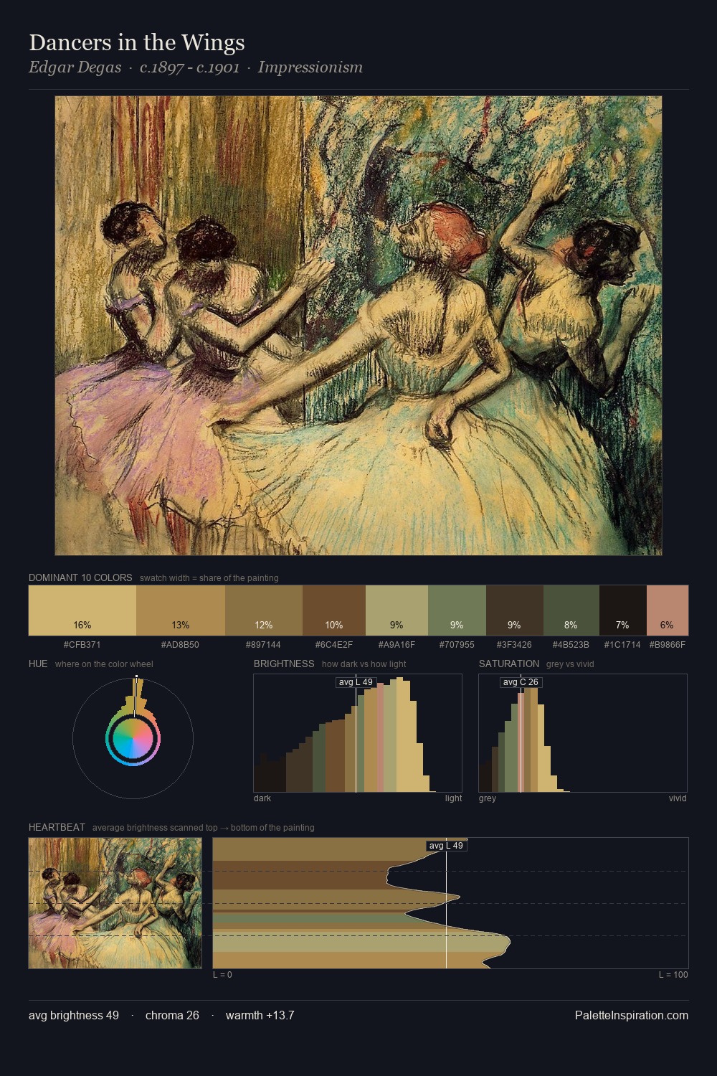Click the 'DOMINANT 10 COLORS' heading
Viewport: 717px width, 1076px height.
coord(80,577)
